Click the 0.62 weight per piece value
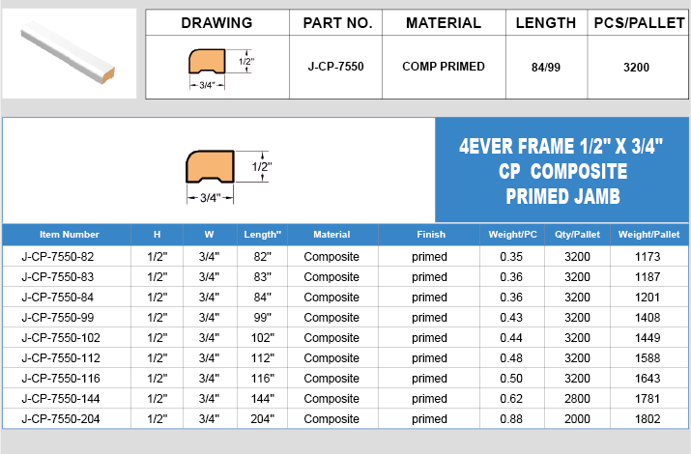The height and width of the screenshot is (454, 691). [x=511, y=399]
